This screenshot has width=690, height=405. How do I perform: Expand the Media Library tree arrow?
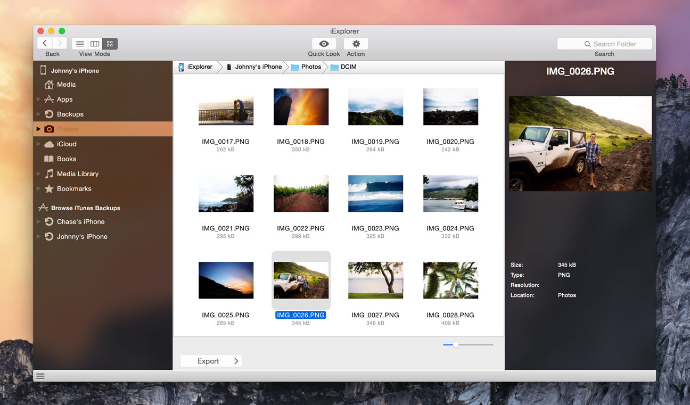38,174
